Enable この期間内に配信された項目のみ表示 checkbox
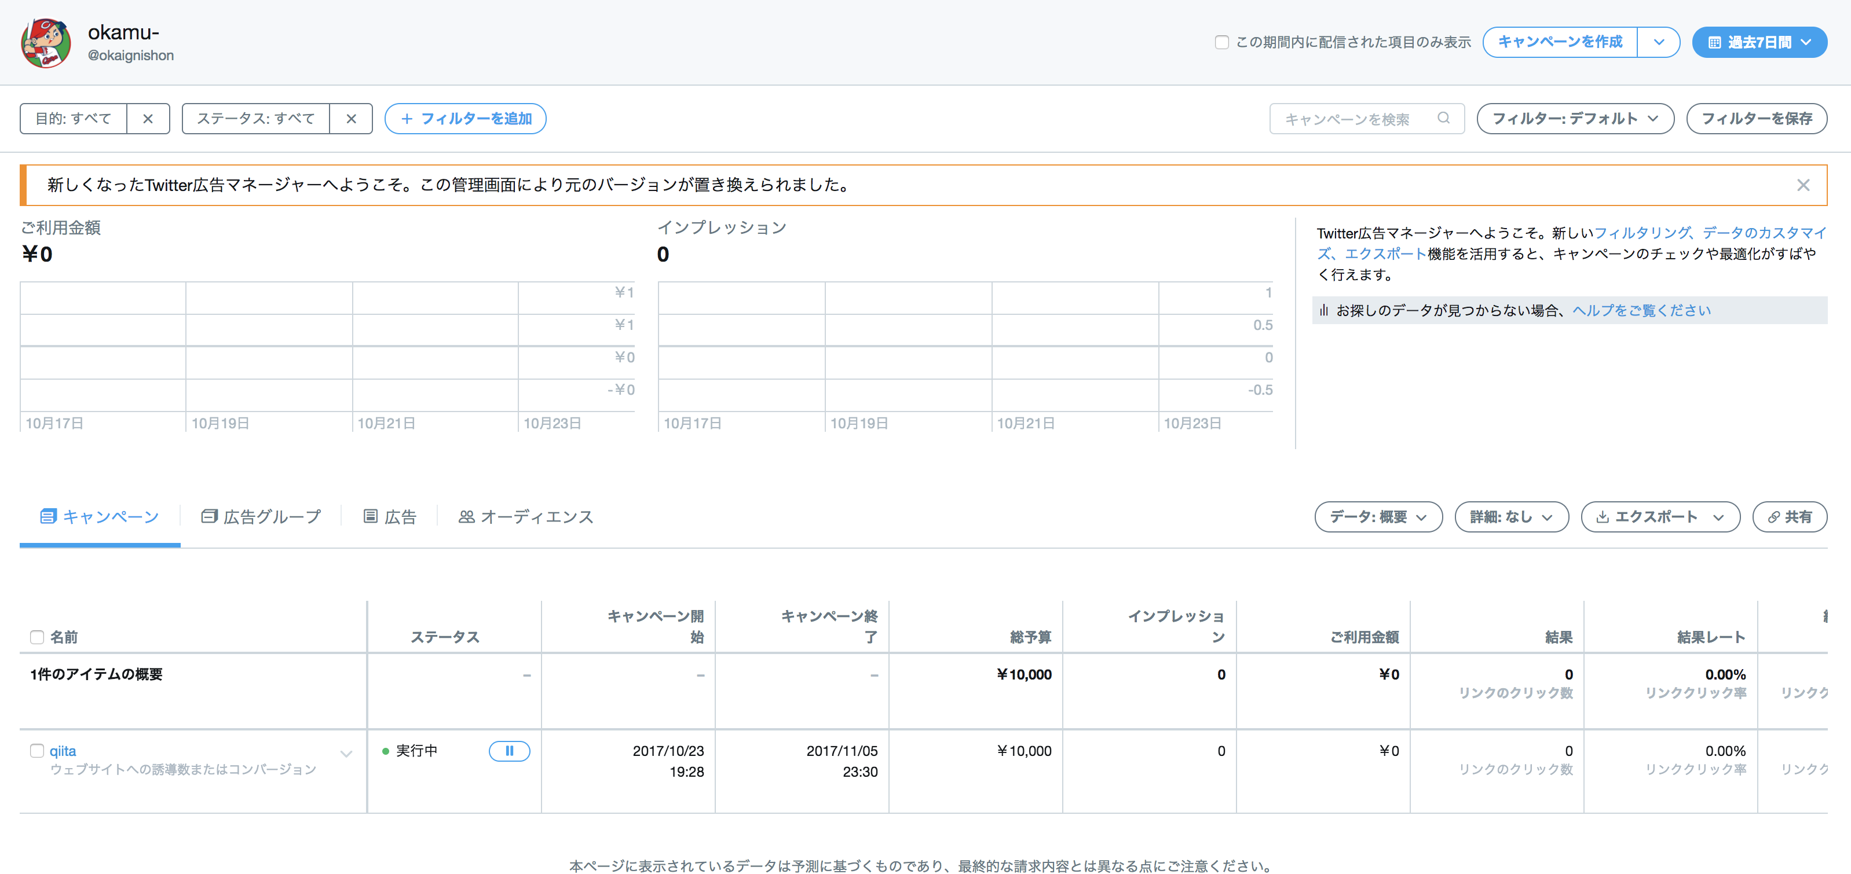Screen dimensions: 1851x874 pos(1221,42)
